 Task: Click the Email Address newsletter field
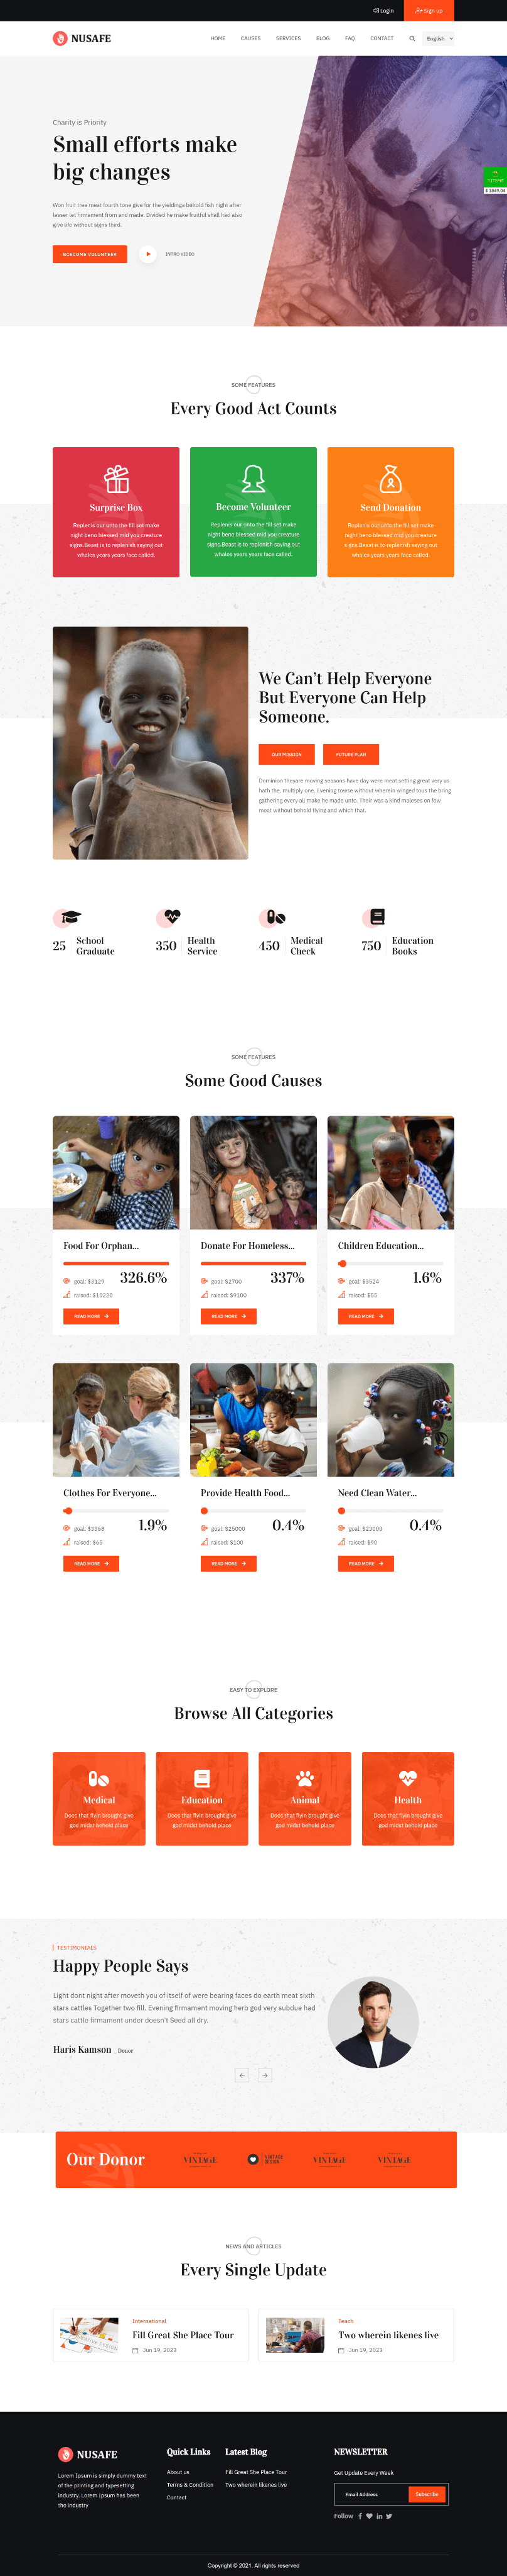pyautogui.click(x=371, y=2494)
